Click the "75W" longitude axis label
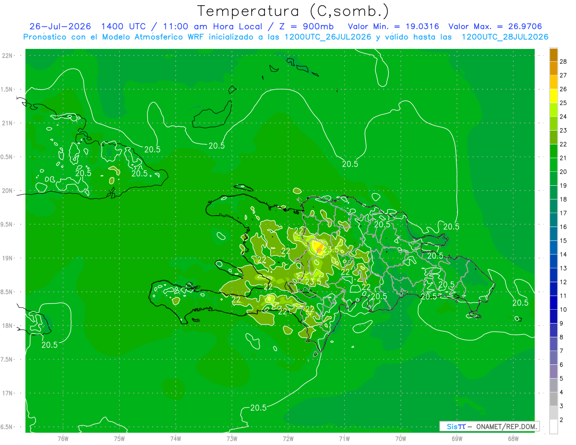This screenshot has width=576, height=445. pyautogui.click(x=119, y=439)
